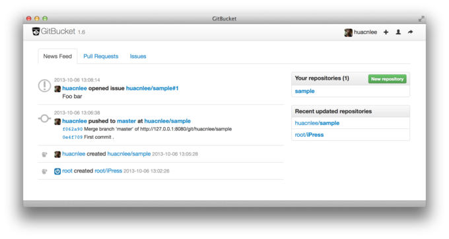
Task: Open commit 0e4f709
Action: point(73,137)
